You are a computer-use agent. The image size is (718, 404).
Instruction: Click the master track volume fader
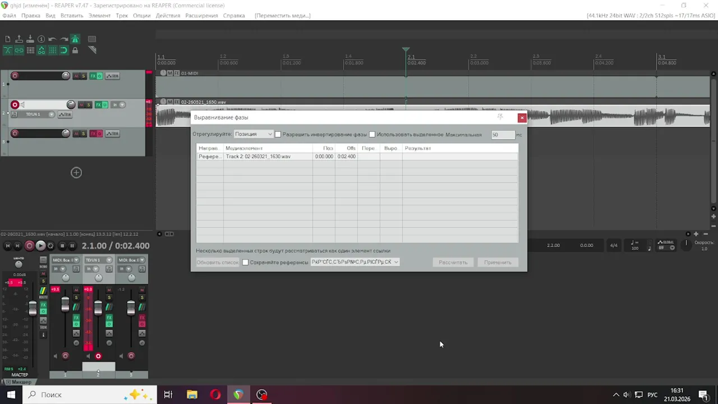(33, 308)
